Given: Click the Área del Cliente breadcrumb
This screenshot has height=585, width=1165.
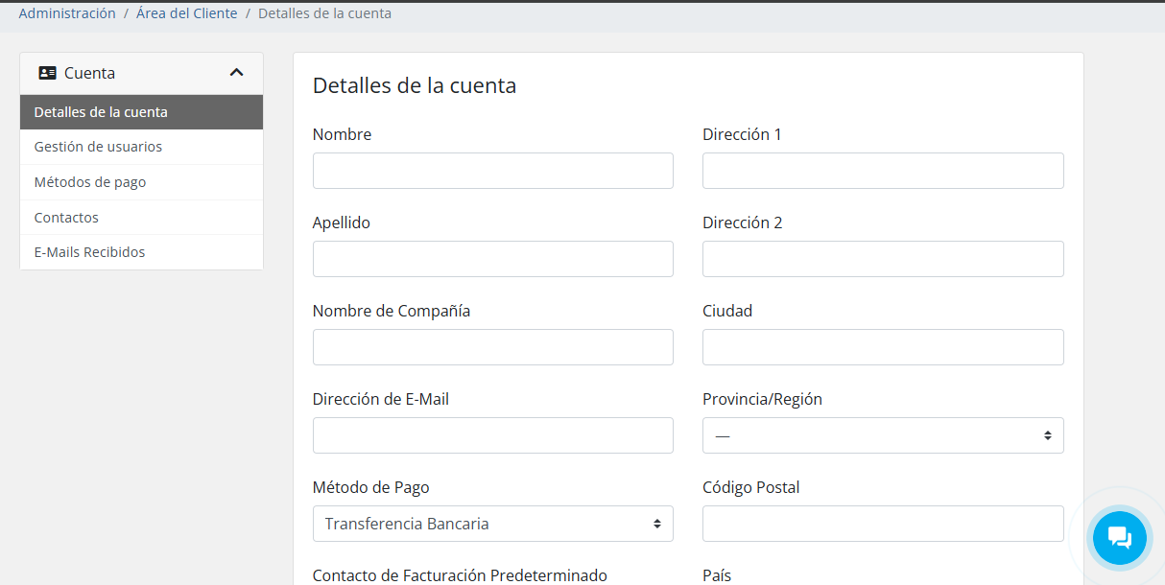Looking at the screenshot, I should (186, 13).
